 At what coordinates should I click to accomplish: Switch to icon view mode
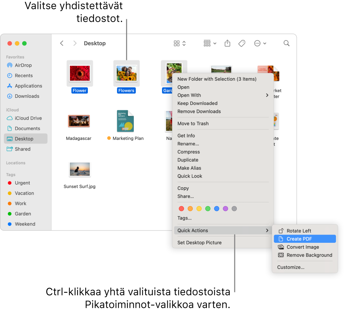pyautogui.click(x=177, y=43)
